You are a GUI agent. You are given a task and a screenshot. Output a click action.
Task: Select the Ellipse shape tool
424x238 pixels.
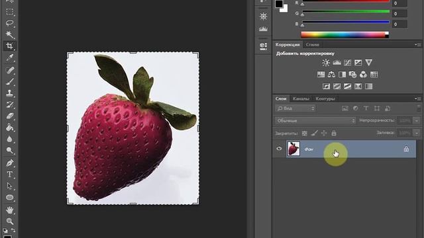10,197
